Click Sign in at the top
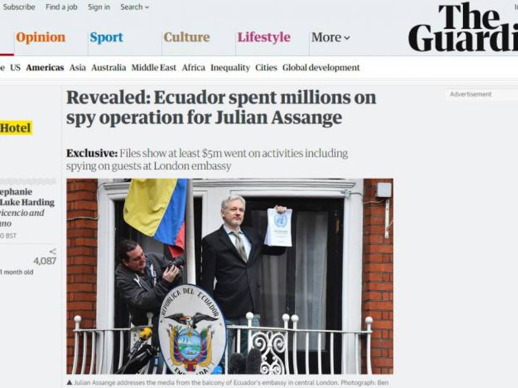The width and height of the screenshot is (518, 388). [x=99, y=7]
